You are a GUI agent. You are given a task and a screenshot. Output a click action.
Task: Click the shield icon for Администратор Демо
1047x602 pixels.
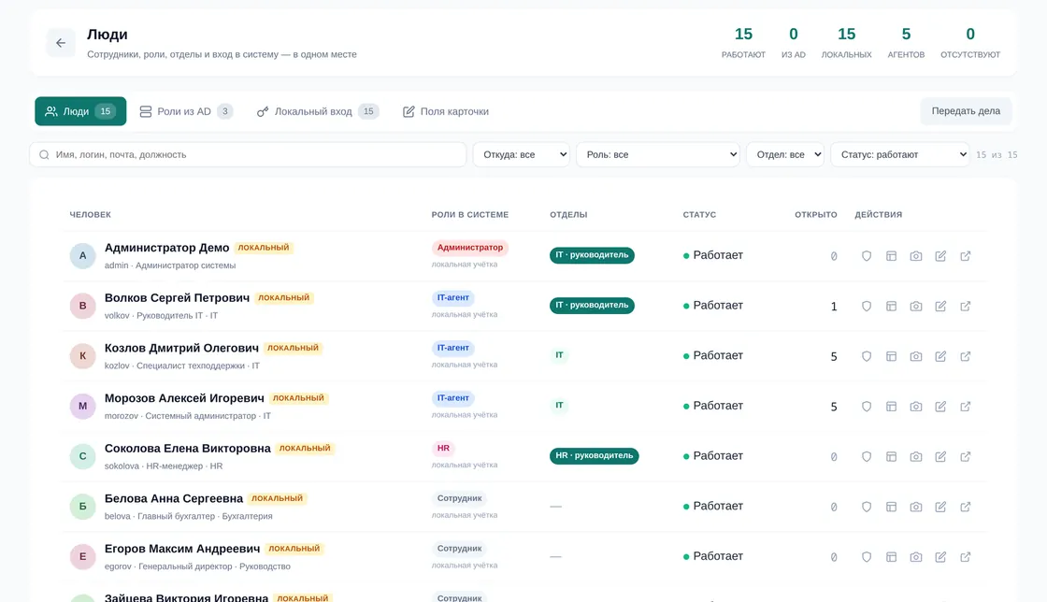tap(866, 255)
